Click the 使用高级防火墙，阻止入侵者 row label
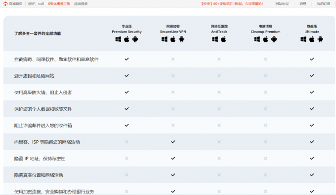This screenshot has height=195, width=336. point(43,93)
